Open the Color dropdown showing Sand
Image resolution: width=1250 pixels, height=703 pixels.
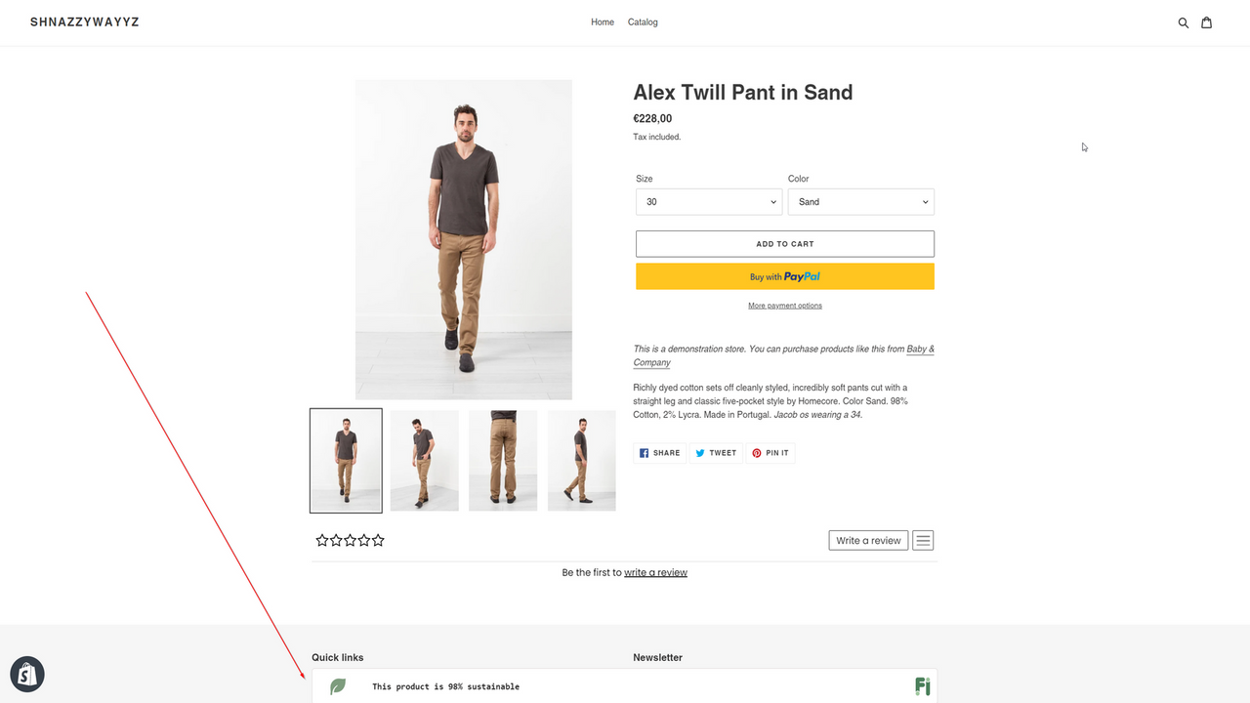[860, 201]
